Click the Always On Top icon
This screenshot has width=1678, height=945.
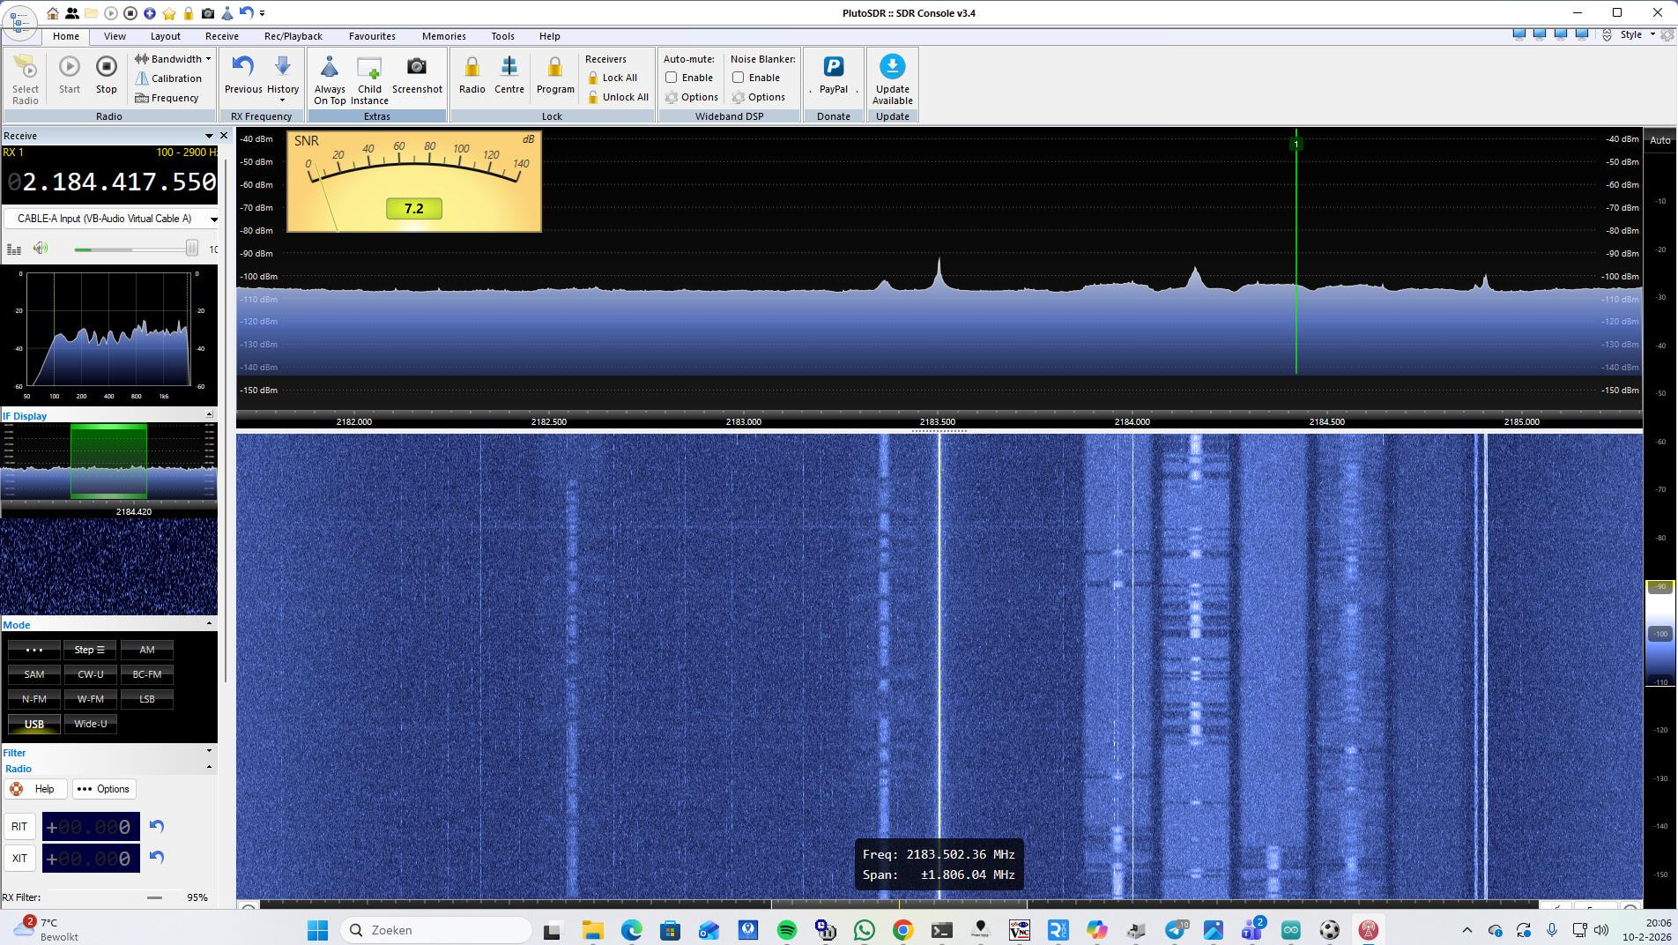click(330, 68)
